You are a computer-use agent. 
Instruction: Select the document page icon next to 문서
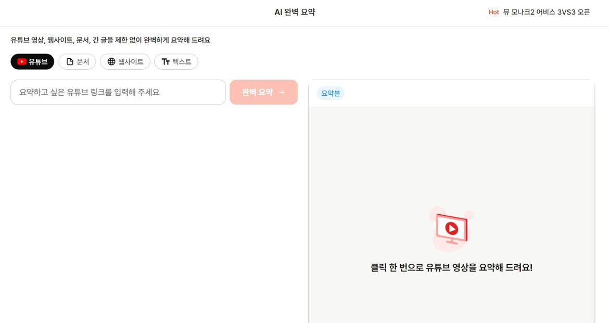pos(70,61)
